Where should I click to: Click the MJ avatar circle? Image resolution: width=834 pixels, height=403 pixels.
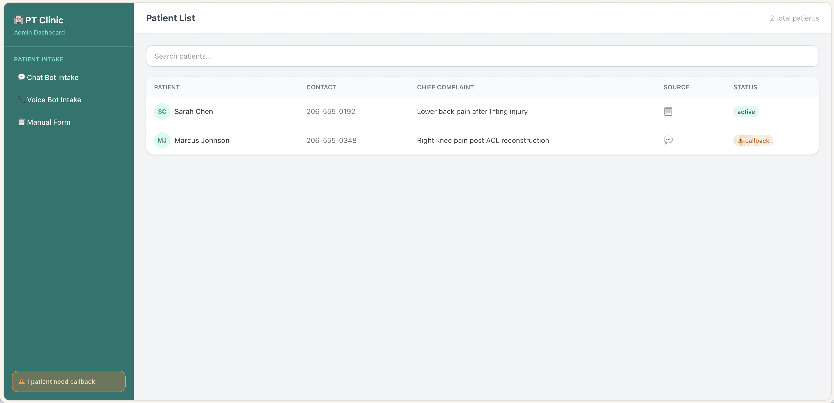[x=162, y=140]
